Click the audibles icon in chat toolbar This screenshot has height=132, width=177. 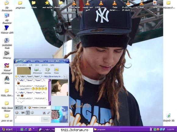pos(23,113)
